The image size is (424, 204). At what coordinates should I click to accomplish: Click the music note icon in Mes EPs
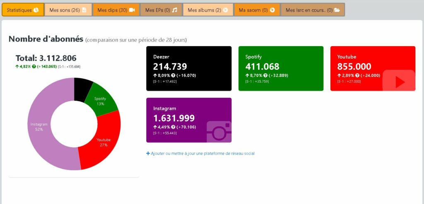tap(174, 10)
